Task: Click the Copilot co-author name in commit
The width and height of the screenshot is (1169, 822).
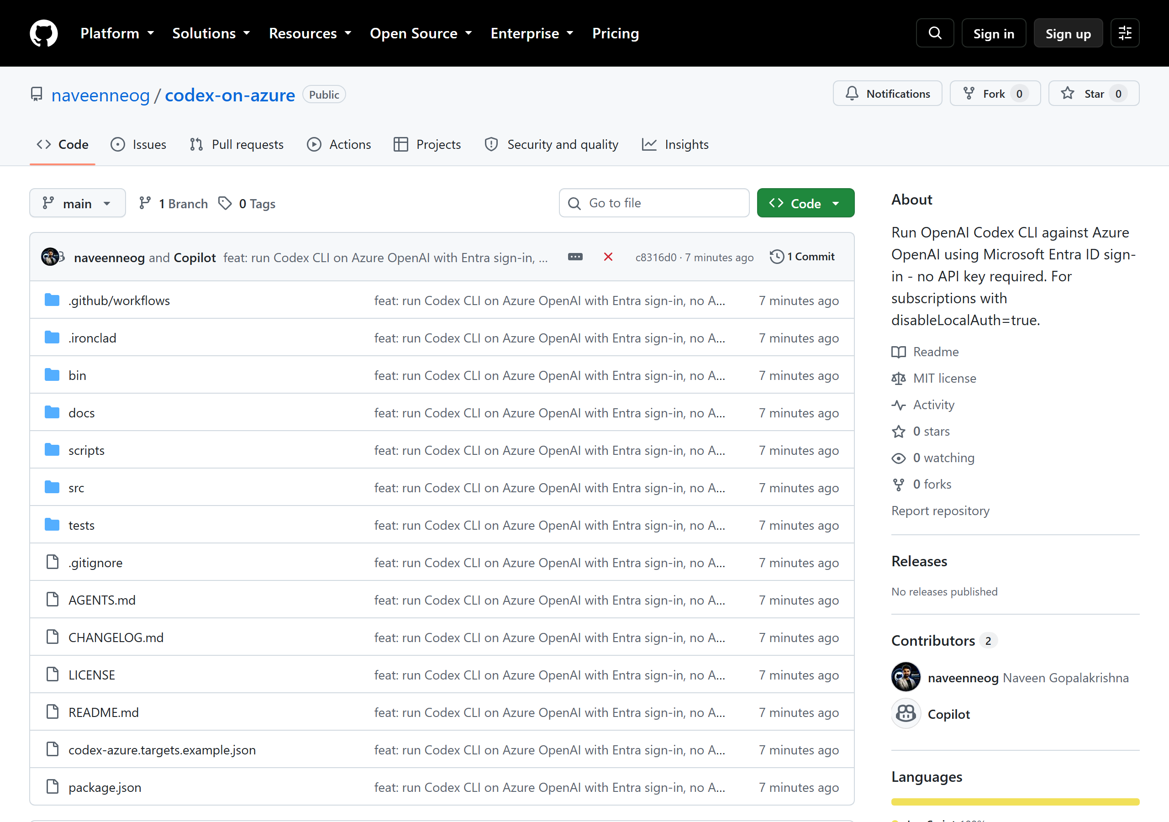Action: tap(195, 257)
